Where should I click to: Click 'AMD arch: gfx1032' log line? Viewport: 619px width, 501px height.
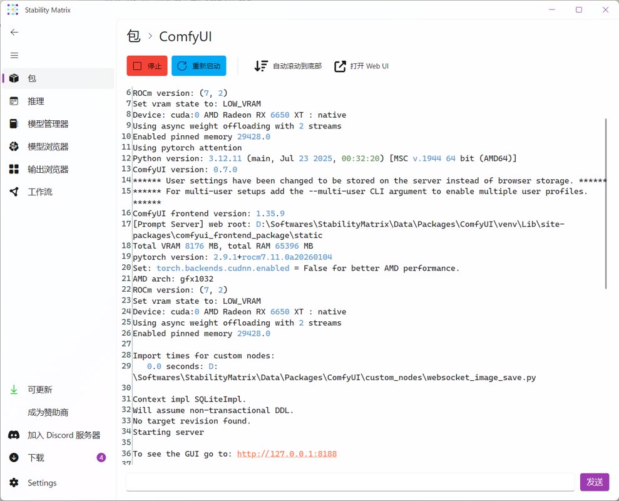point(173,279)
